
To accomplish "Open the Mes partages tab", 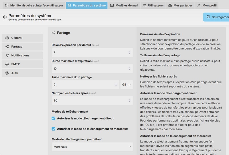I will (180, 5).
